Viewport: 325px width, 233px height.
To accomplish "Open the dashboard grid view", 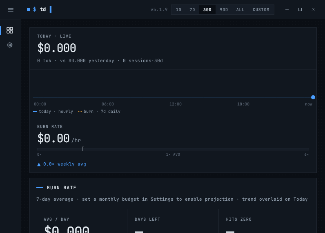I will click(10, 30).
